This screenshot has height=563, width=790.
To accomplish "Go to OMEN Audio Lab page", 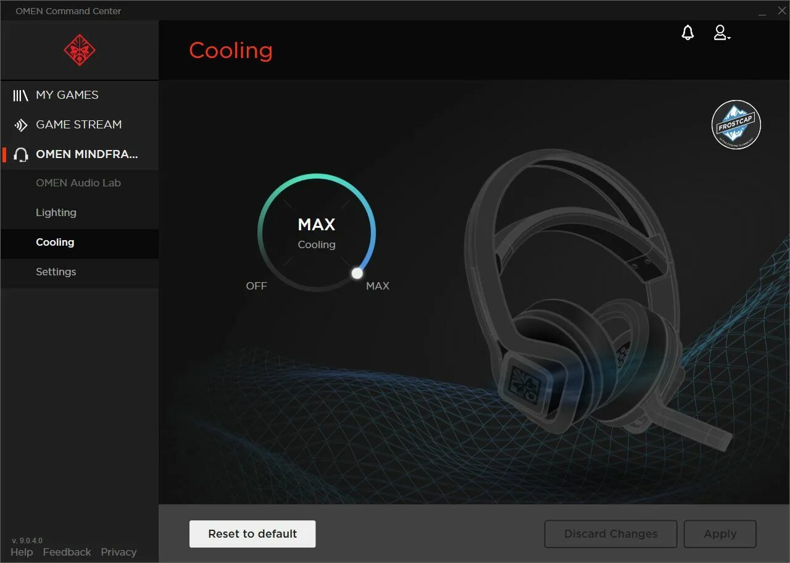I will pos(78,183).
